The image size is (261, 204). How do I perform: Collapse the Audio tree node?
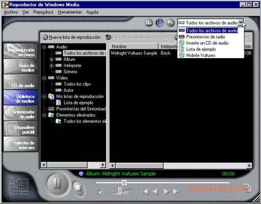click(x=44, y=47)
